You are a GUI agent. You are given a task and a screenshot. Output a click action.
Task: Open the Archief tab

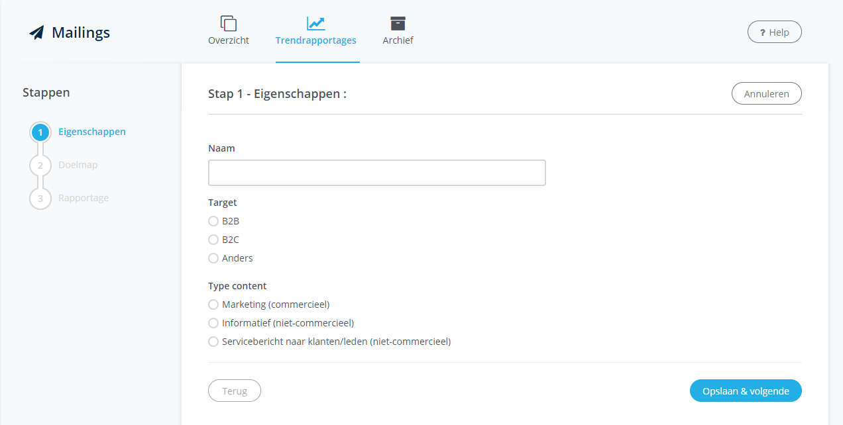coord(398,40)
